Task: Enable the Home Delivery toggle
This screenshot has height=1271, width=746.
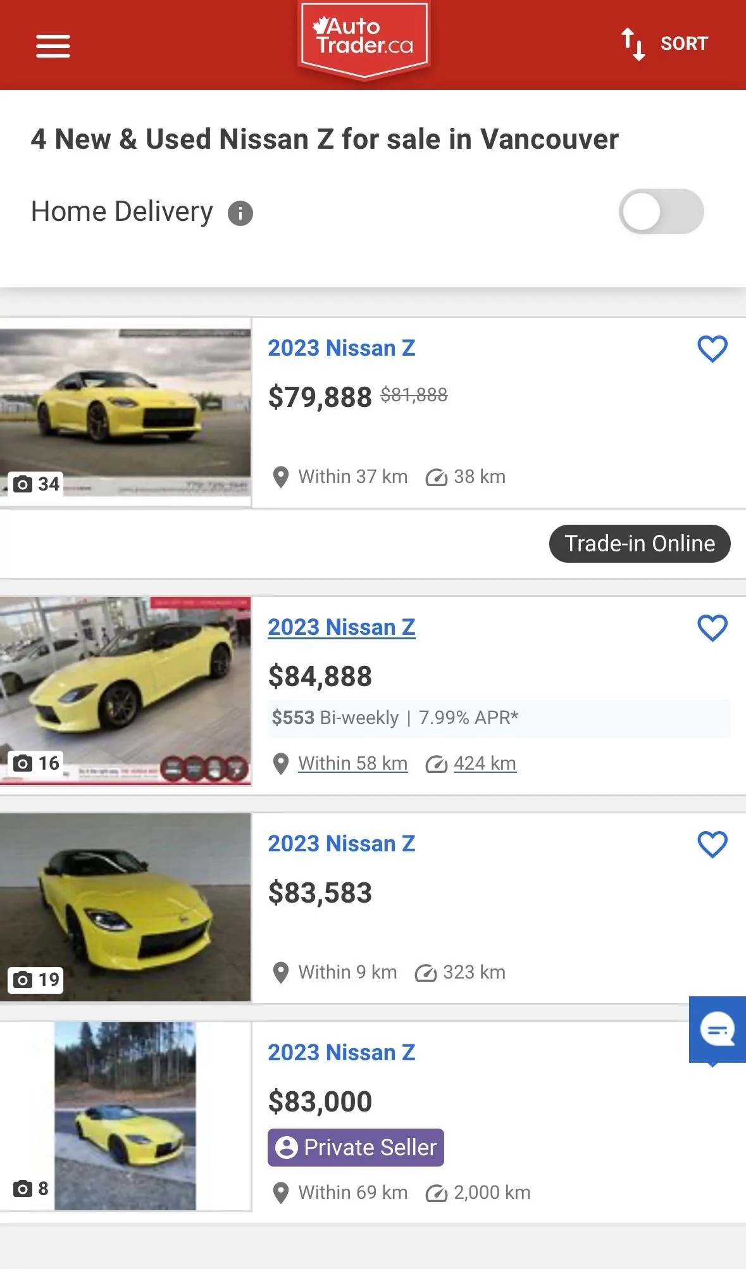Action: point(661,211)
